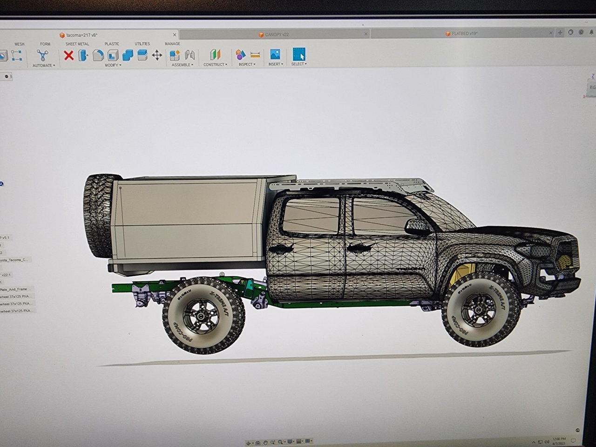Screen dimensions: 596x447
Task: Switch to the PLASTIC ribbon tab
Action: point(112,44)
